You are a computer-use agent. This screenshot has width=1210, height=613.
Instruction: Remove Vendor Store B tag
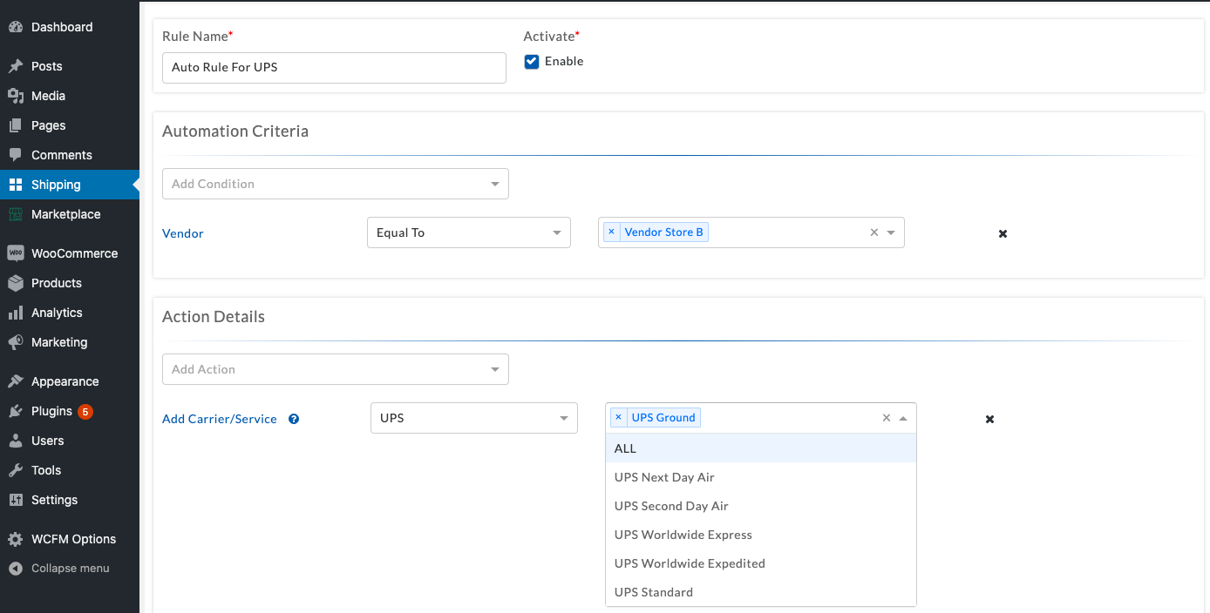[x=611, y=232]
